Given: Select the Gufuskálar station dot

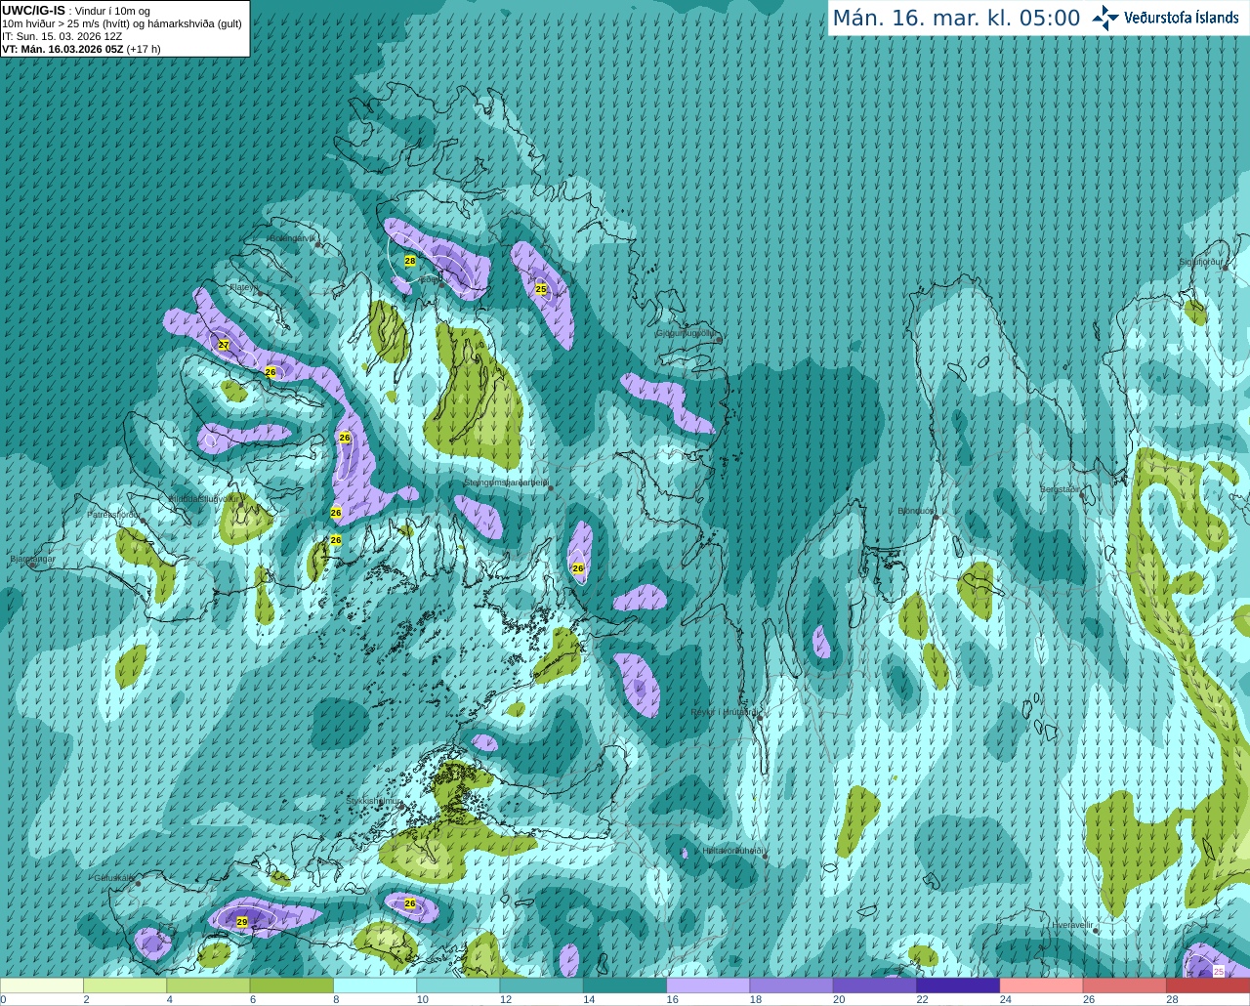Looking at the screenshot, I should pyautogui.click(x=139, y=883).
